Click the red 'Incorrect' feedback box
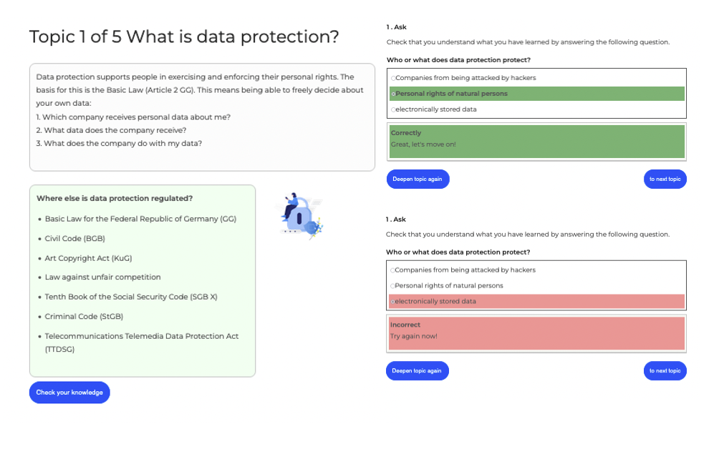Image resolution: width=719 pixels, height=449 pixels. (x=536, y=334)
